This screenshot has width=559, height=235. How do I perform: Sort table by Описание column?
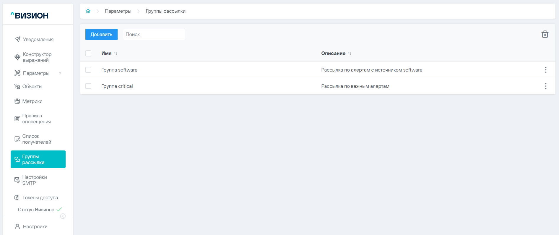point(350,54)
